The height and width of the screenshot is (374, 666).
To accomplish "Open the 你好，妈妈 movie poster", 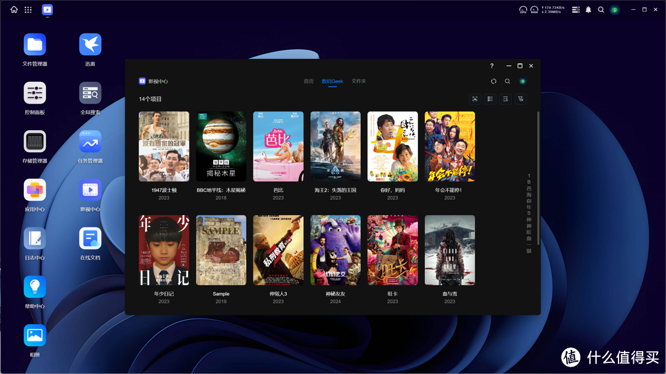I will (392, 147).
